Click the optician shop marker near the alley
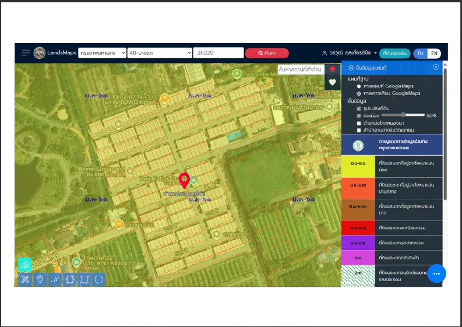This screenshot has width=462, height=327. 76,262
